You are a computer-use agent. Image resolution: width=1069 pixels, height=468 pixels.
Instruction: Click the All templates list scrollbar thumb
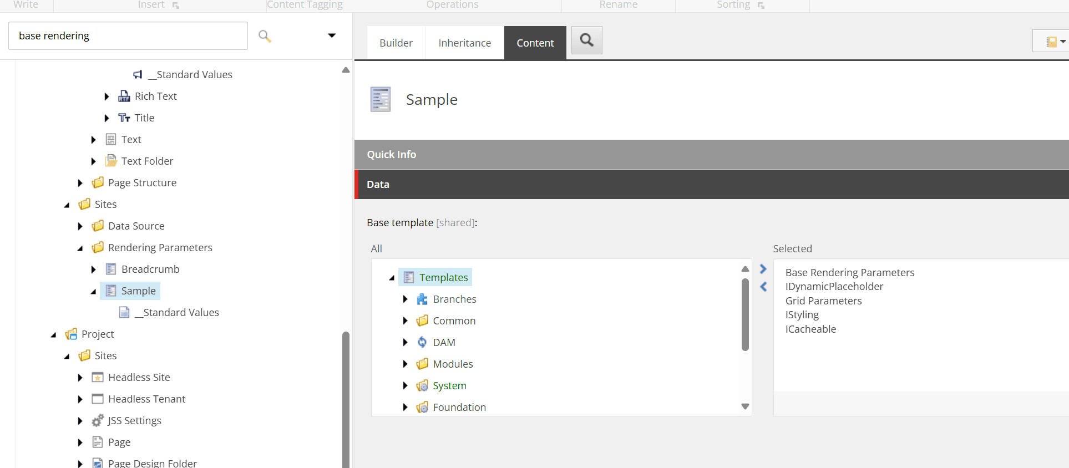click(745, 314)
